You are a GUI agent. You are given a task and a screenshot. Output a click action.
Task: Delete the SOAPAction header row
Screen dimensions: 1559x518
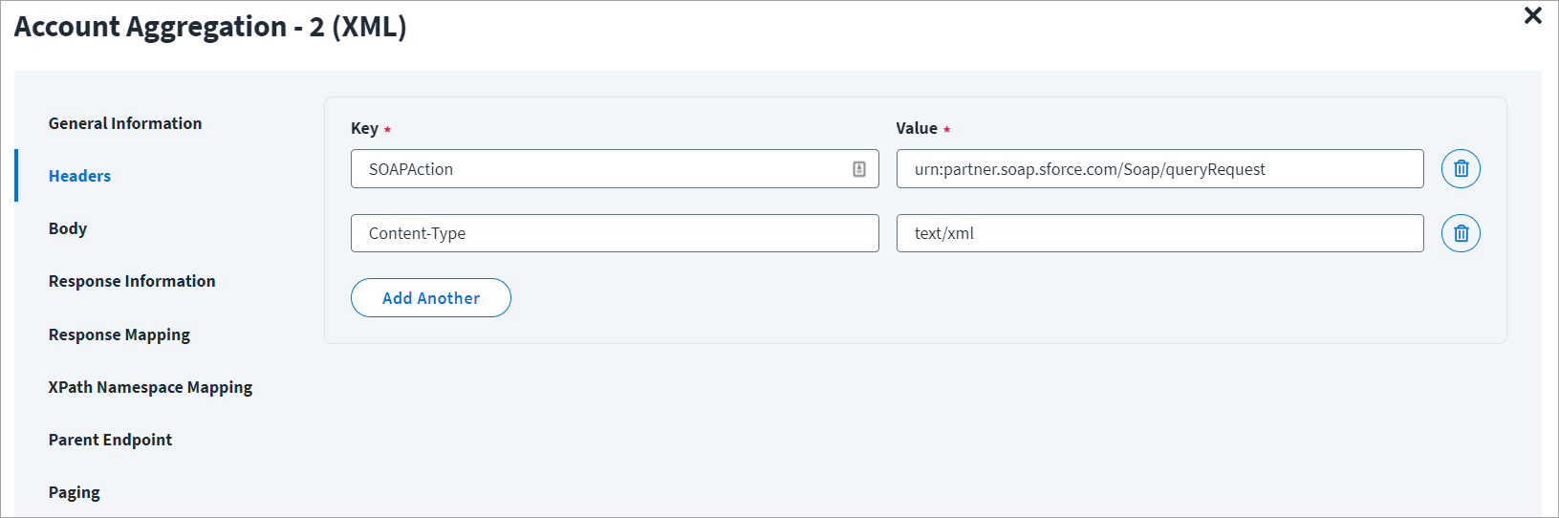(x=1461, y=169)
